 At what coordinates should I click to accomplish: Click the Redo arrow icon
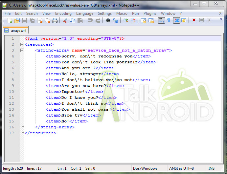pyautogui.click(x=98, y=20)
